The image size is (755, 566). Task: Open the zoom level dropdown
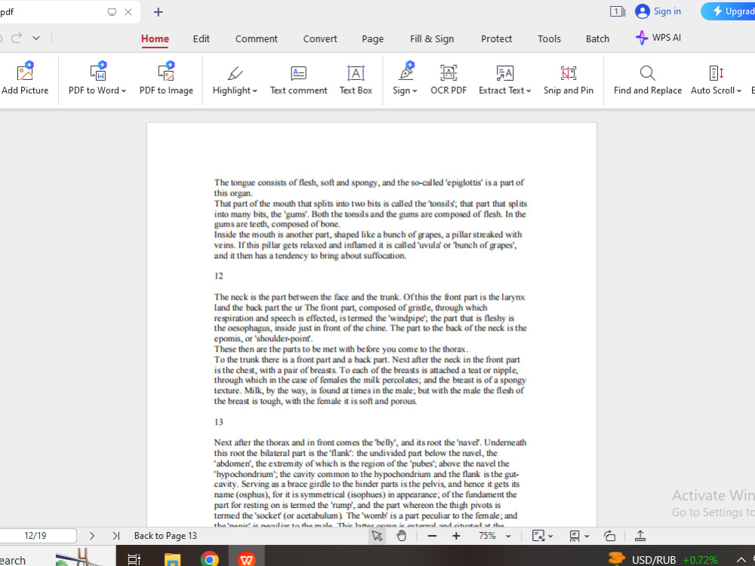point(507,536)
